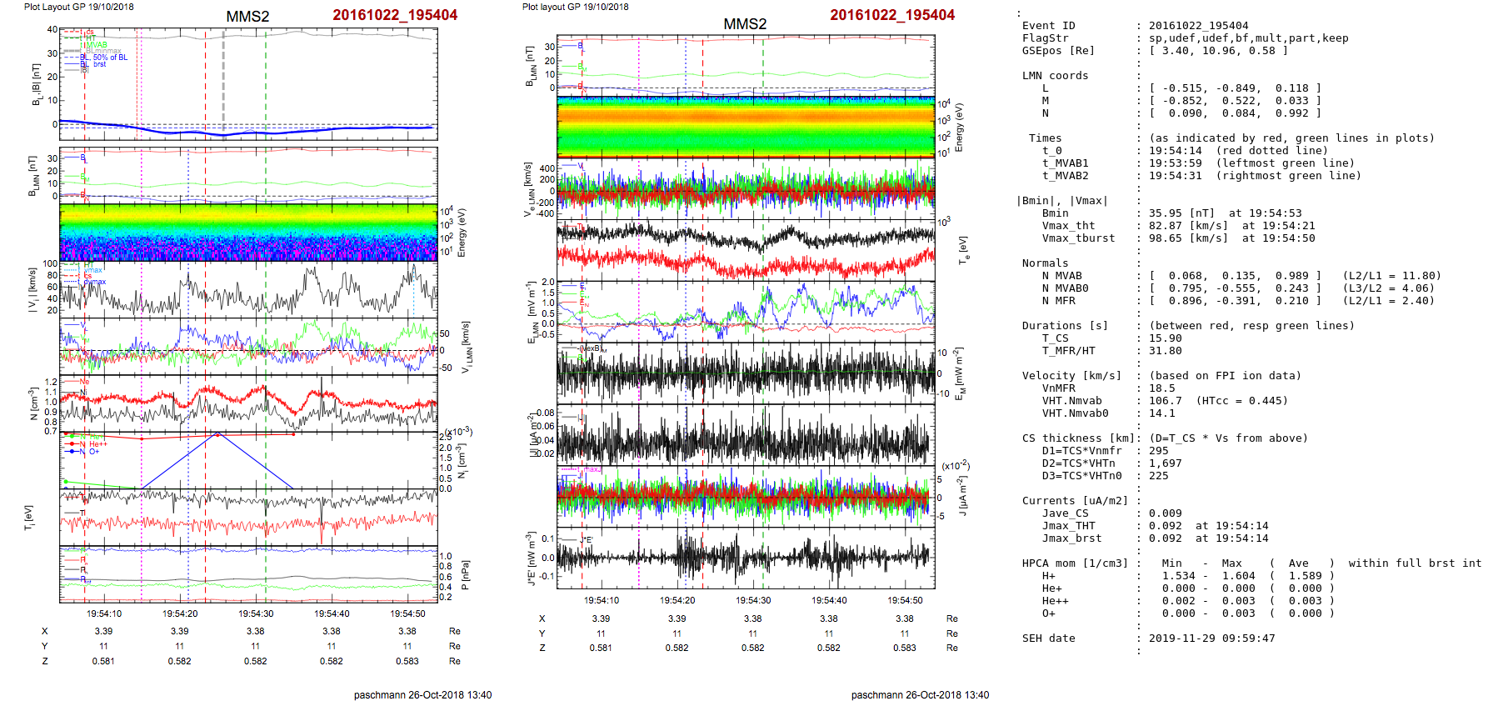The height and width of the screenshot is (701, 1503).
Task: Click the MMS2 title above left plot
Action: [247, 17]
